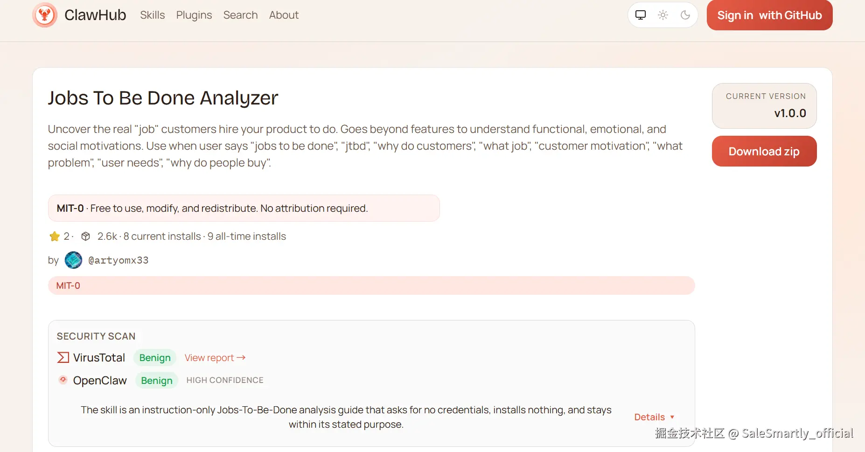Download the skill zip file

[x=764, y=151]
